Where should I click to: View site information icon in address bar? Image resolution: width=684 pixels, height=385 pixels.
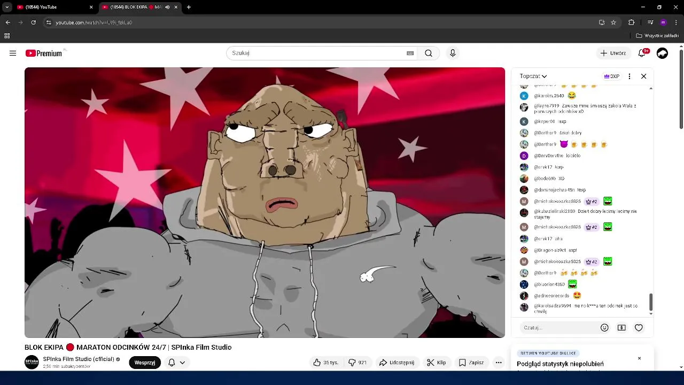49,22
